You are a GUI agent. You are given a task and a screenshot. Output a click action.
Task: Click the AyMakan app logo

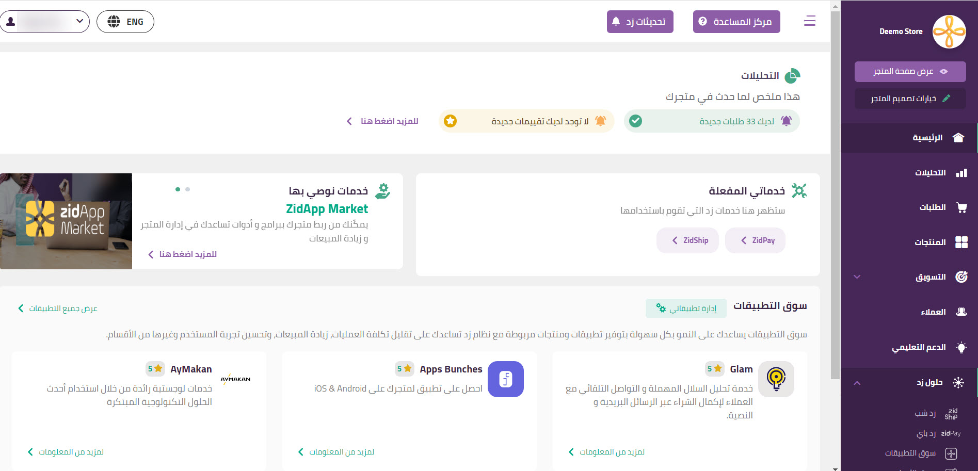pyautogui.click(x=235, y=379)
